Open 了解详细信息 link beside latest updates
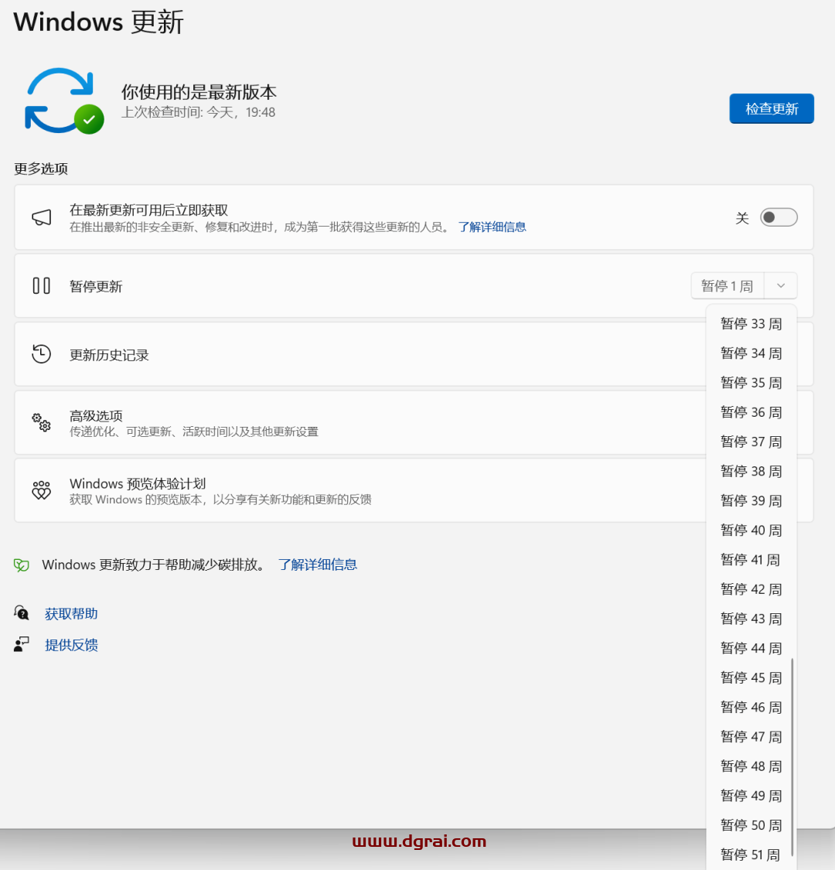 pyautogui.click(x=492, y=227)
